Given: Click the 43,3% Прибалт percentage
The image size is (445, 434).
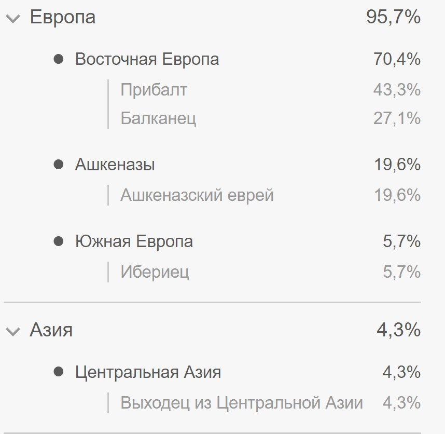Looking at the screenshot, I should (x=397, y=90).
